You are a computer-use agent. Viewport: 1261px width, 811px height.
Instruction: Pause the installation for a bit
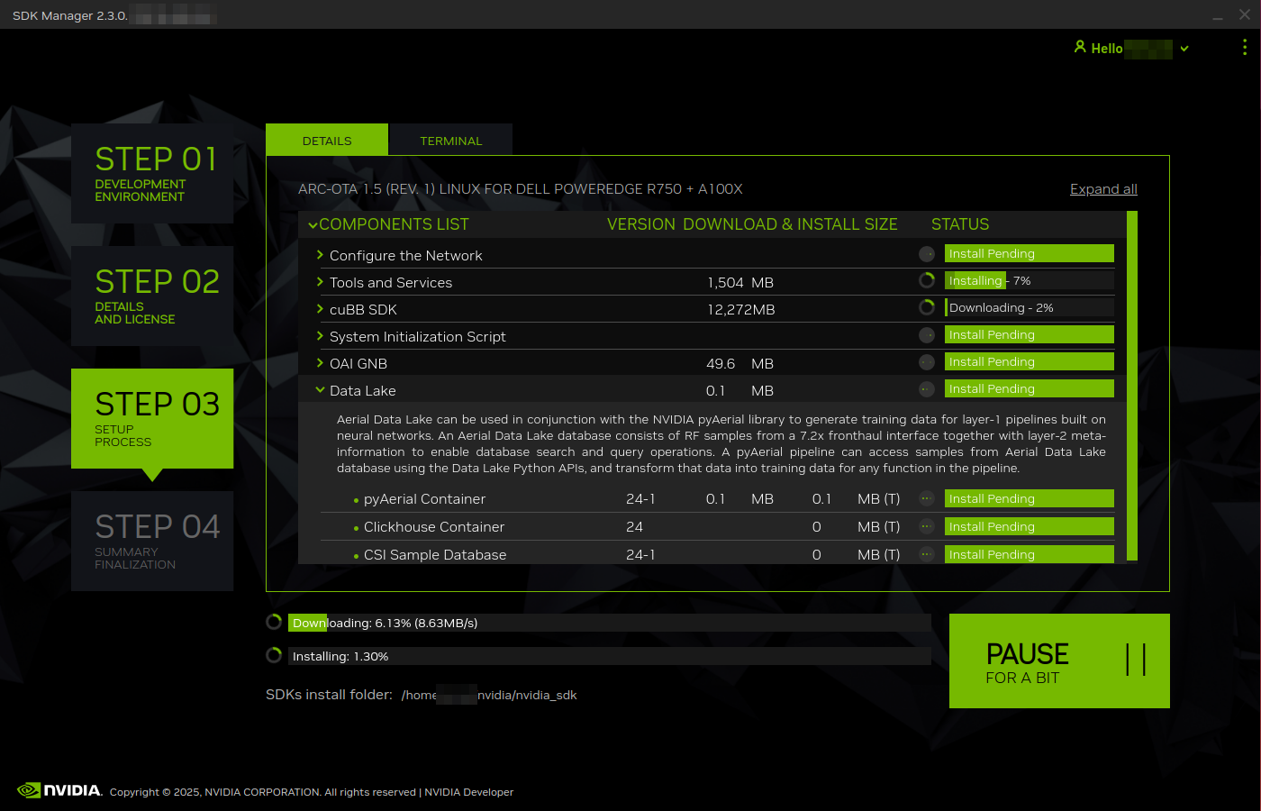pyautogui.click(x=1059, y=661)
